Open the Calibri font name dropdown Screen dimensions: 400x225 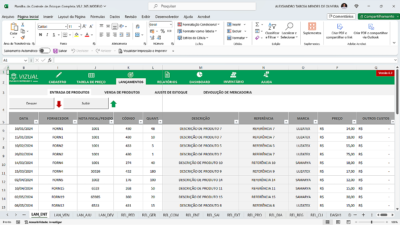(x=65, y=27)
